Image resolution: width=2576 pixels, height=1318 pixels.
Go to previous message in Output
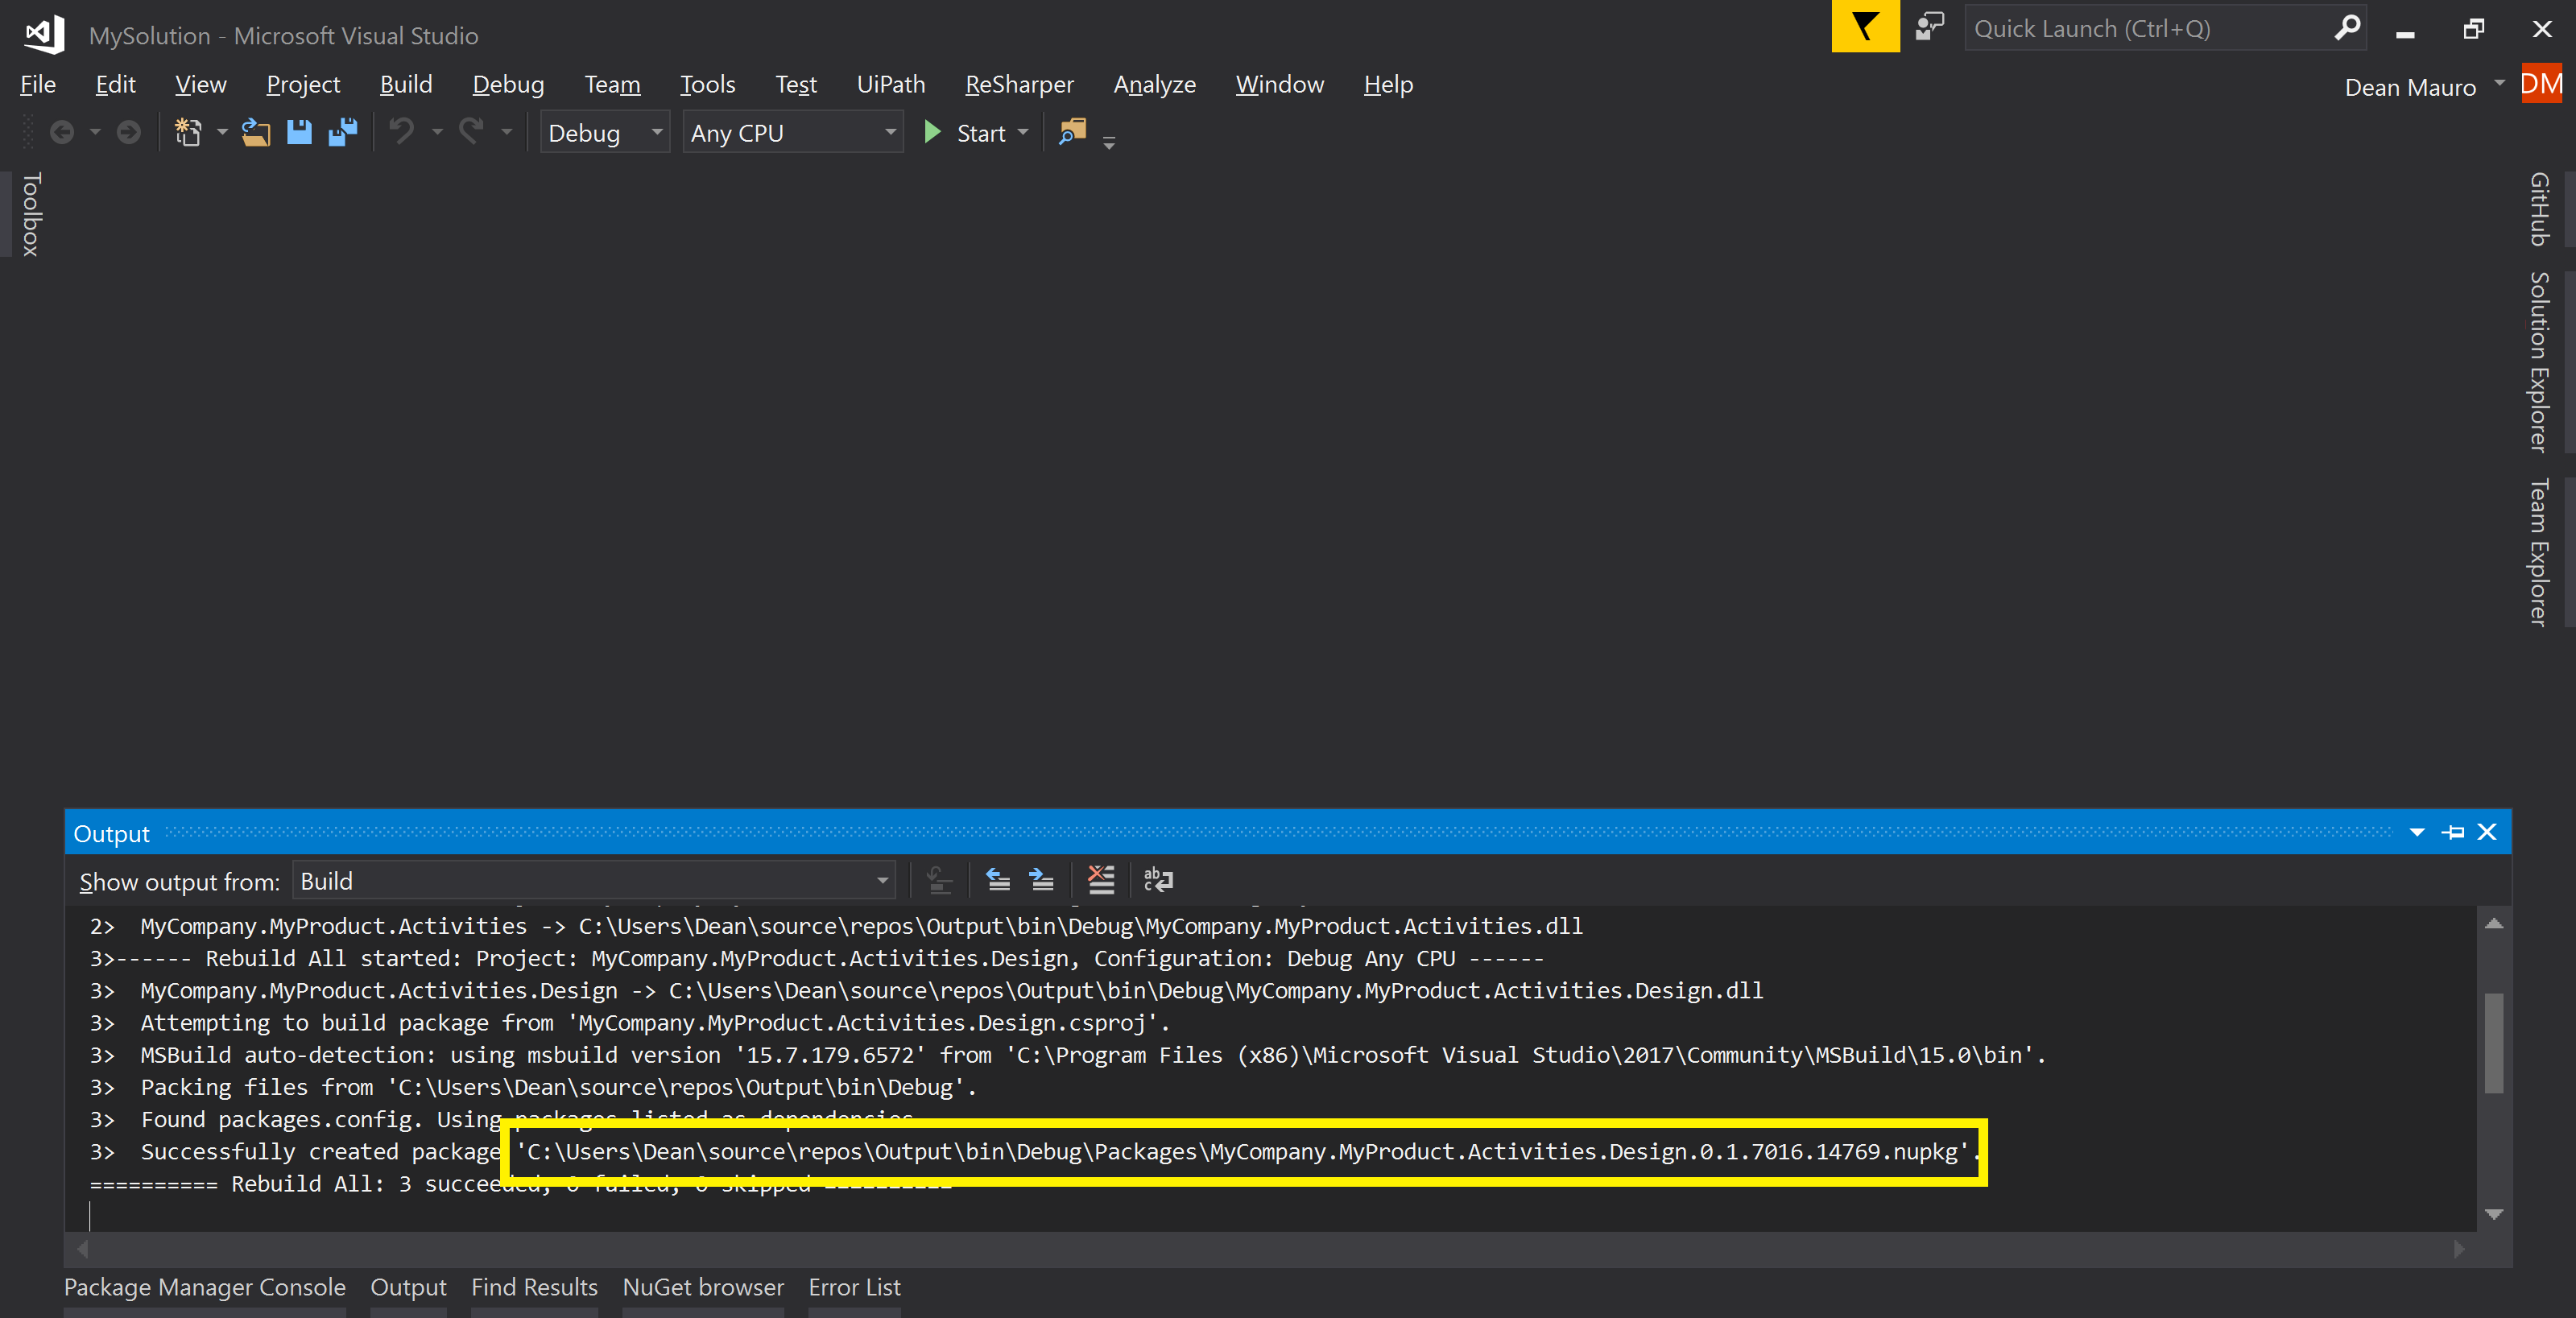tap(997, 881)
